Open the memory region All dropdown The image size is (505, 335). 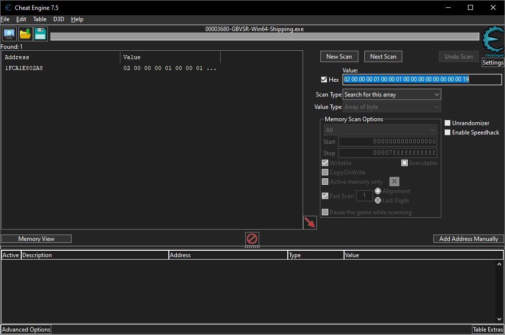click(x=381, y=130)
